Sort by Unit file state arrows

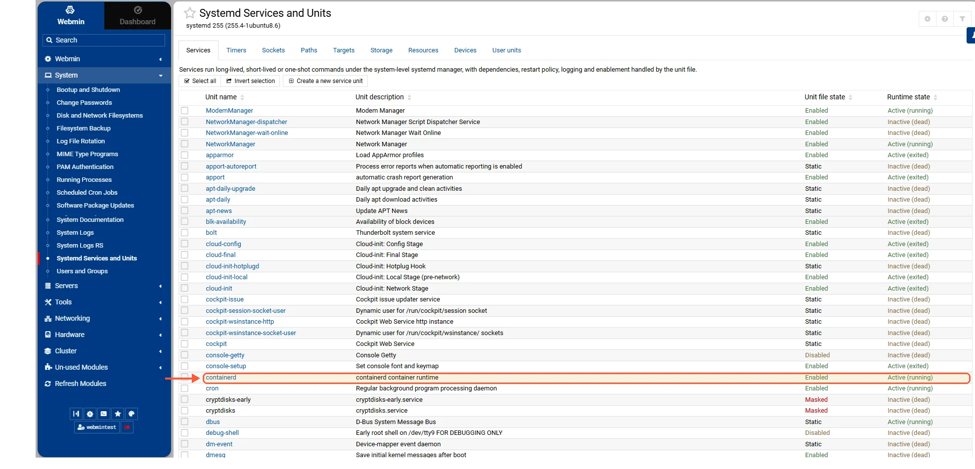pos(850,97)
